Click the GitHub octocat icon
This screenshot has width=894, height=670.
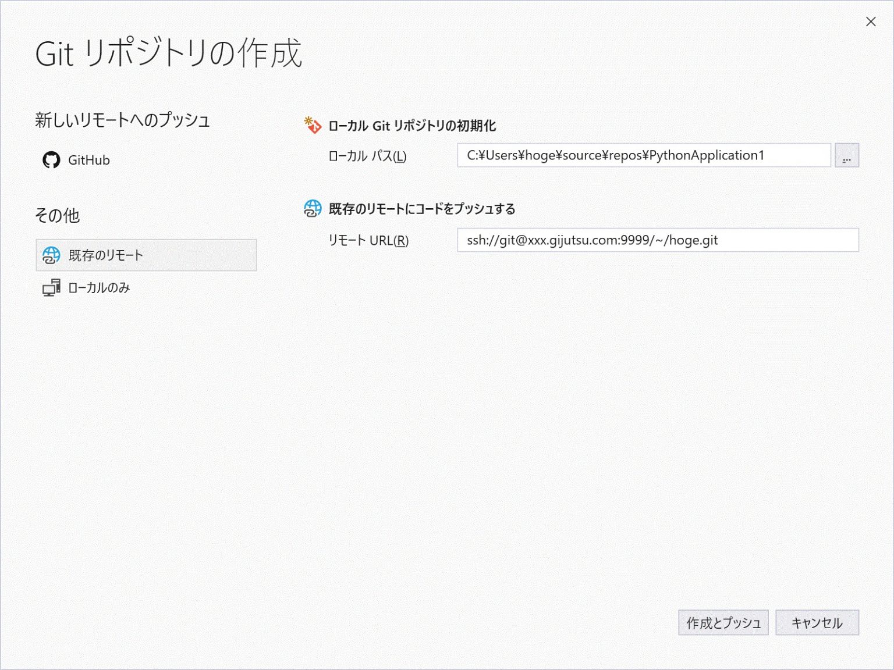pyautogui.click(x=53, y=160)
